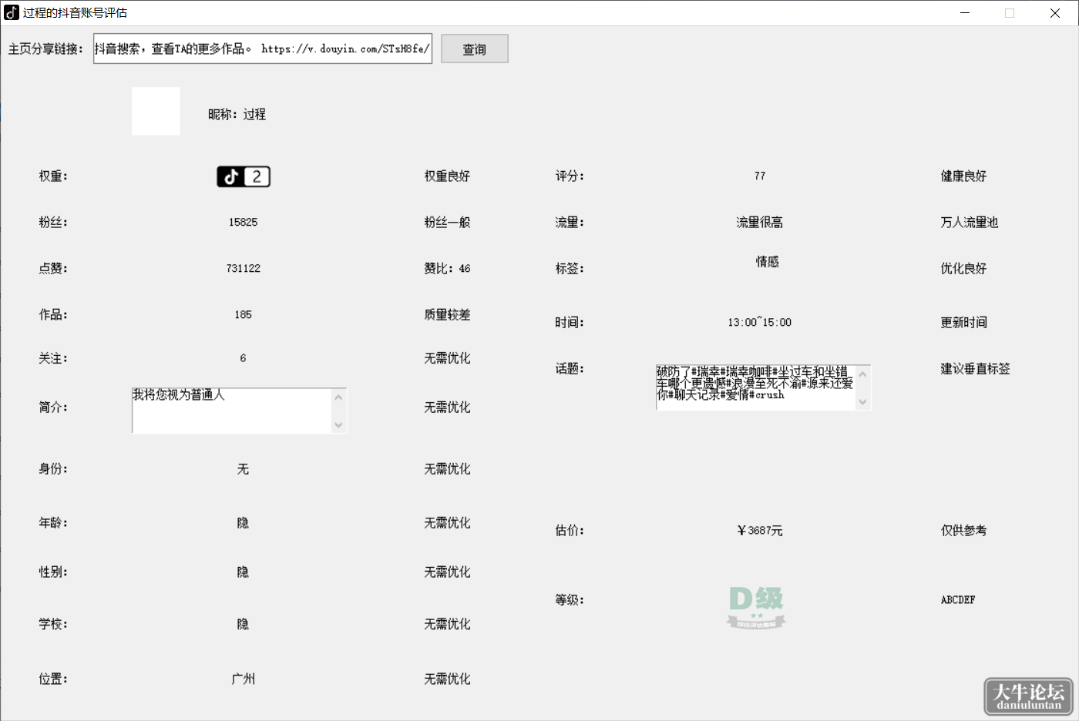The image size is (1079, 721).
Task: Click inside the 话题 hashtags text box
Action: pos(756,387)
